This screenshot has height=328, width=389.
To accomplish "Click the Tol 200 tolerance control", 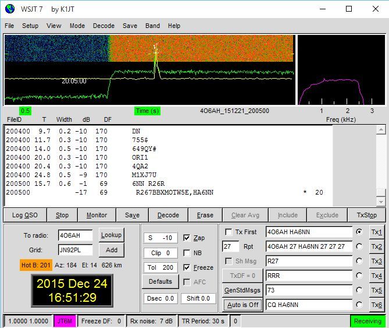I will 160,267.
